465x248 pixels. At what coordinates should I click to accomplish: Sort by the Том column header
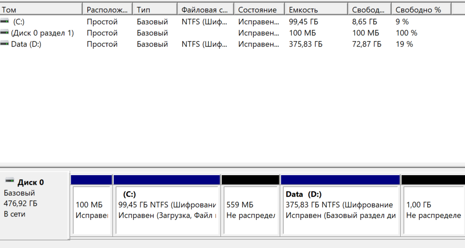41,10
